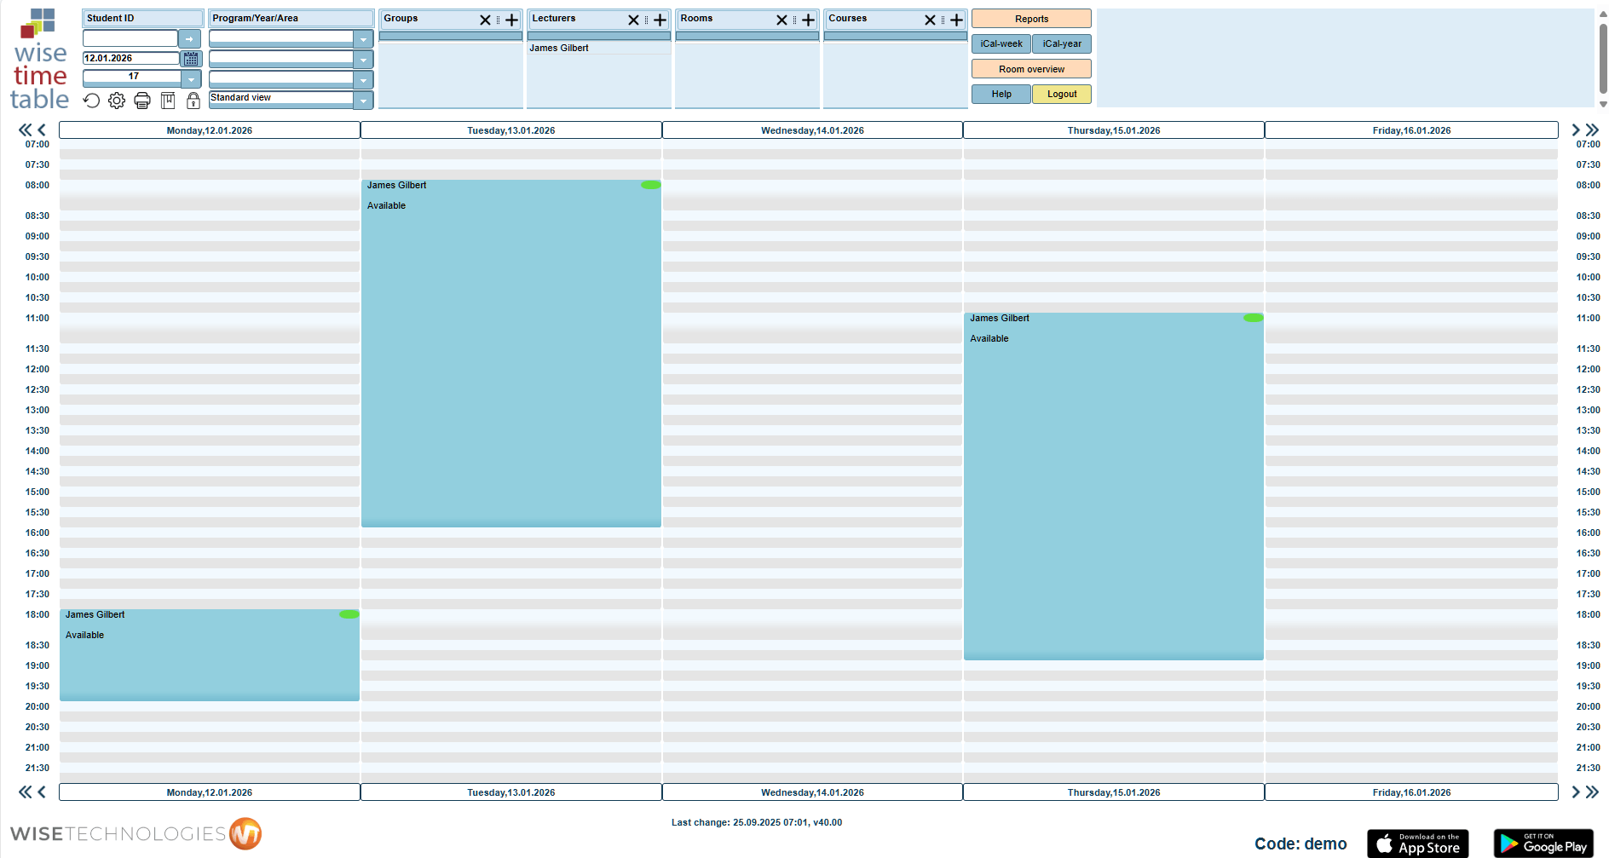
Task: Open the settings gear icon
Action: pyautogui.click(x=117, y=100)
